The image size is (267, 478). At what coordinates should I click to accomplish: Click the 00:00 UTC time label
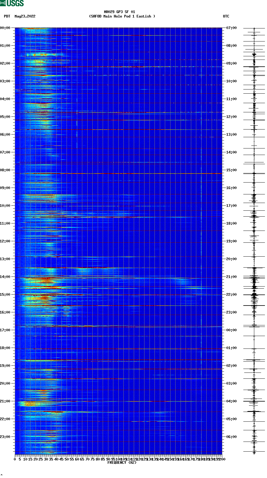[231, 330]
